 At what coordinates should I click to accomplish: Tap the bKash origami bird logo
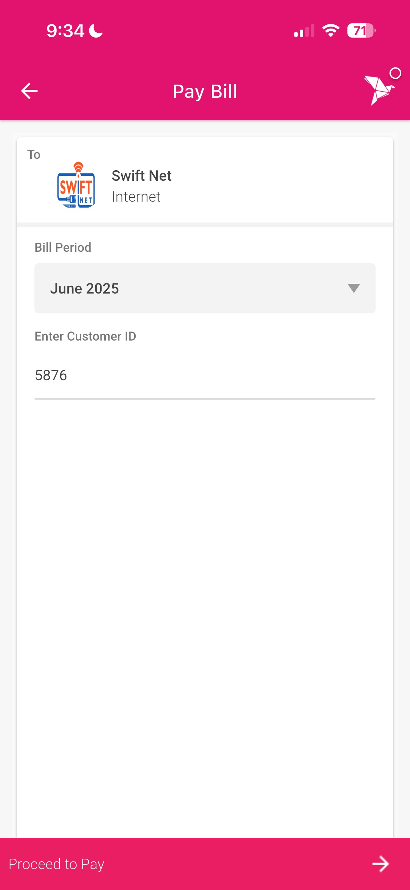(379, 90)
